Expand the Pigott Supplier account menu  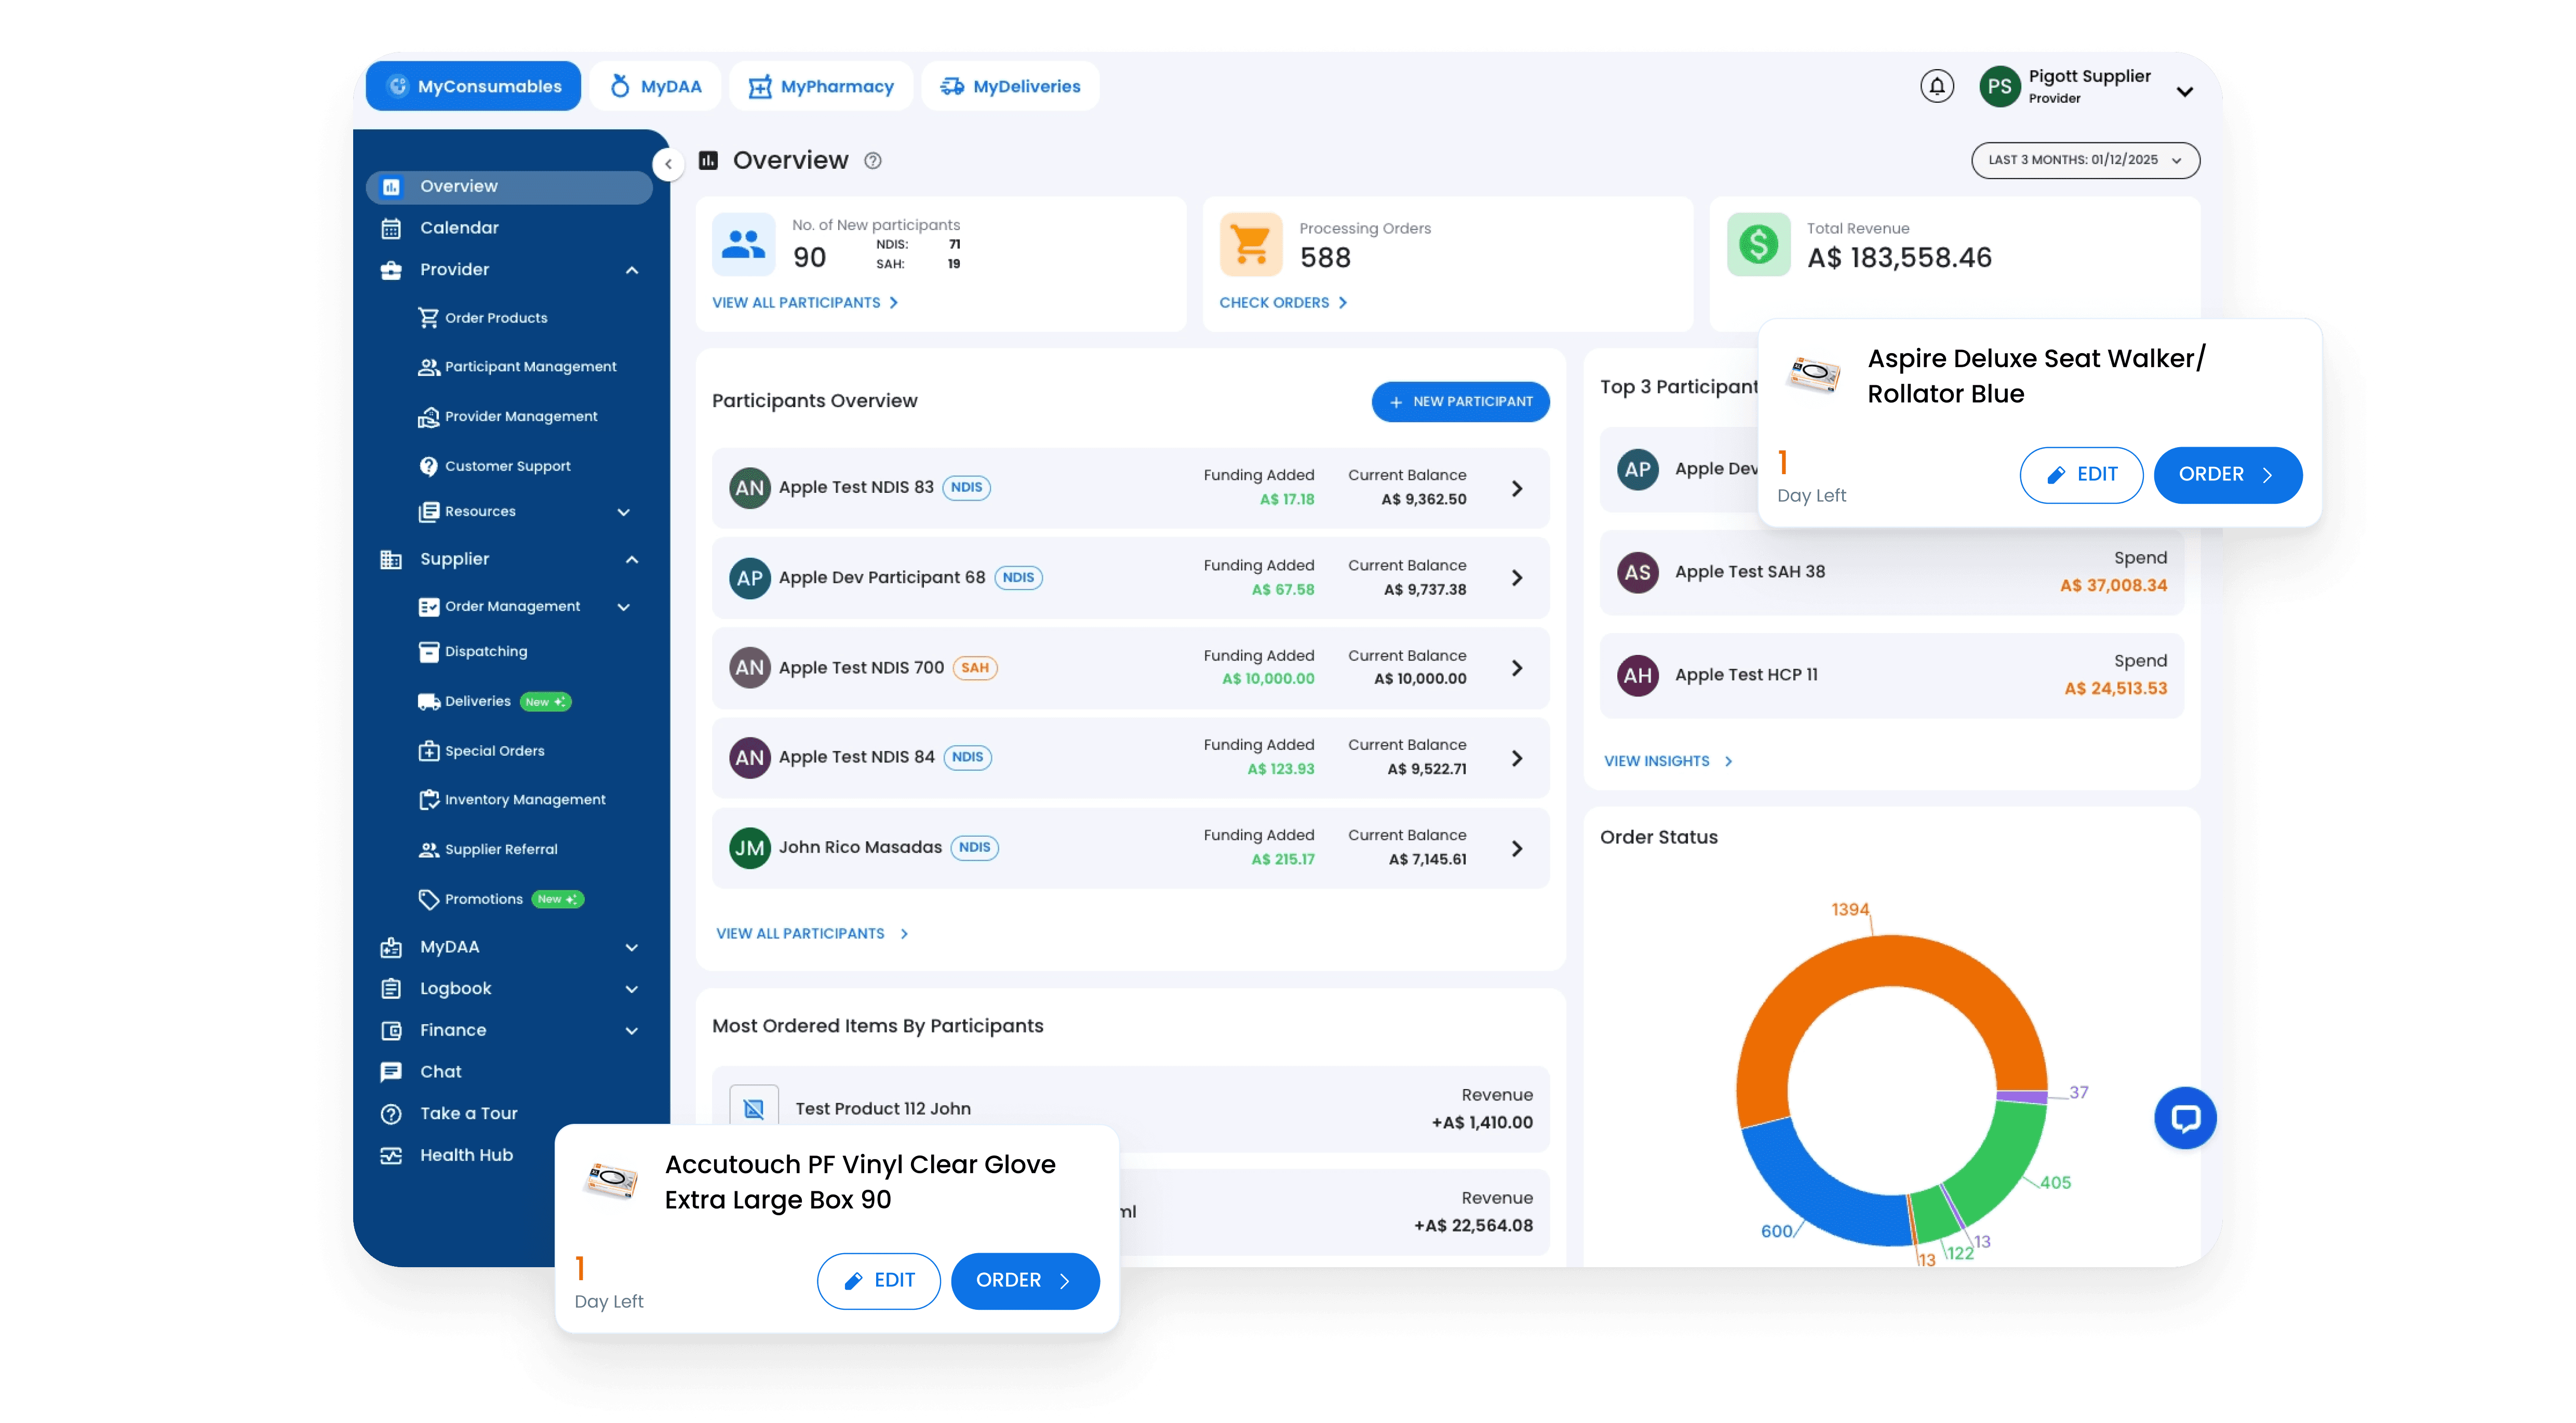tap(2184, 91)
